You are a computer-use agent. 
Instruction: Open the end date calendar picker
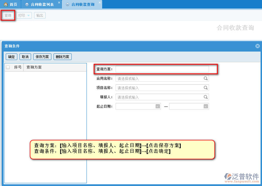(x=206, y=106)
